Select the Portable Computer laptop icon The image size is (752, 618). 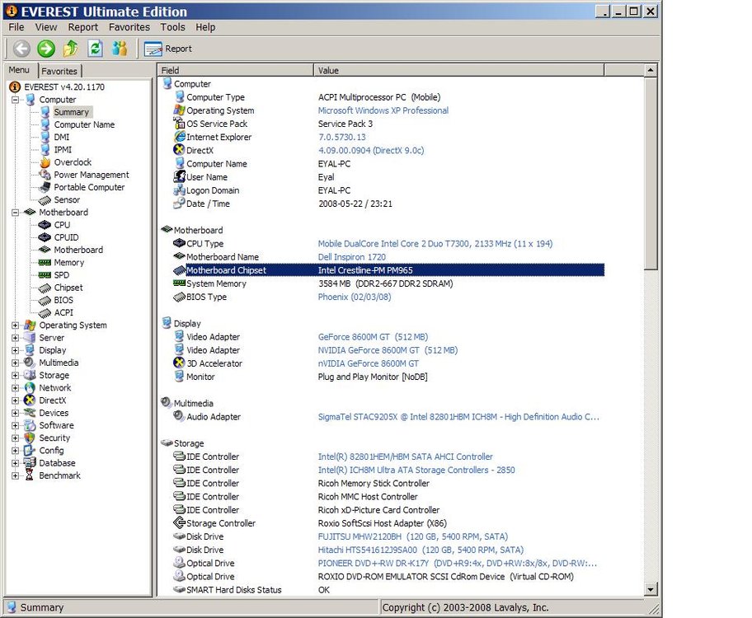[x=45, y=187]
